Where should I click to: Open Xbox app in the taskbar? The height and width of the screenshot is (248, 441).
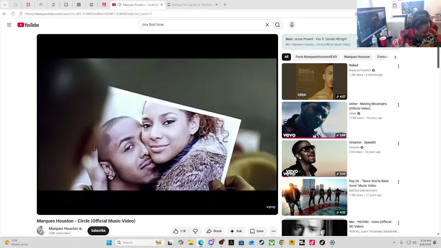pos(271,242)
